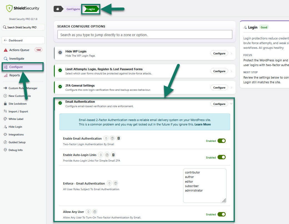Open Custom Rules Manager in sidebar
The image size is (289, 224).
point(23,88)
